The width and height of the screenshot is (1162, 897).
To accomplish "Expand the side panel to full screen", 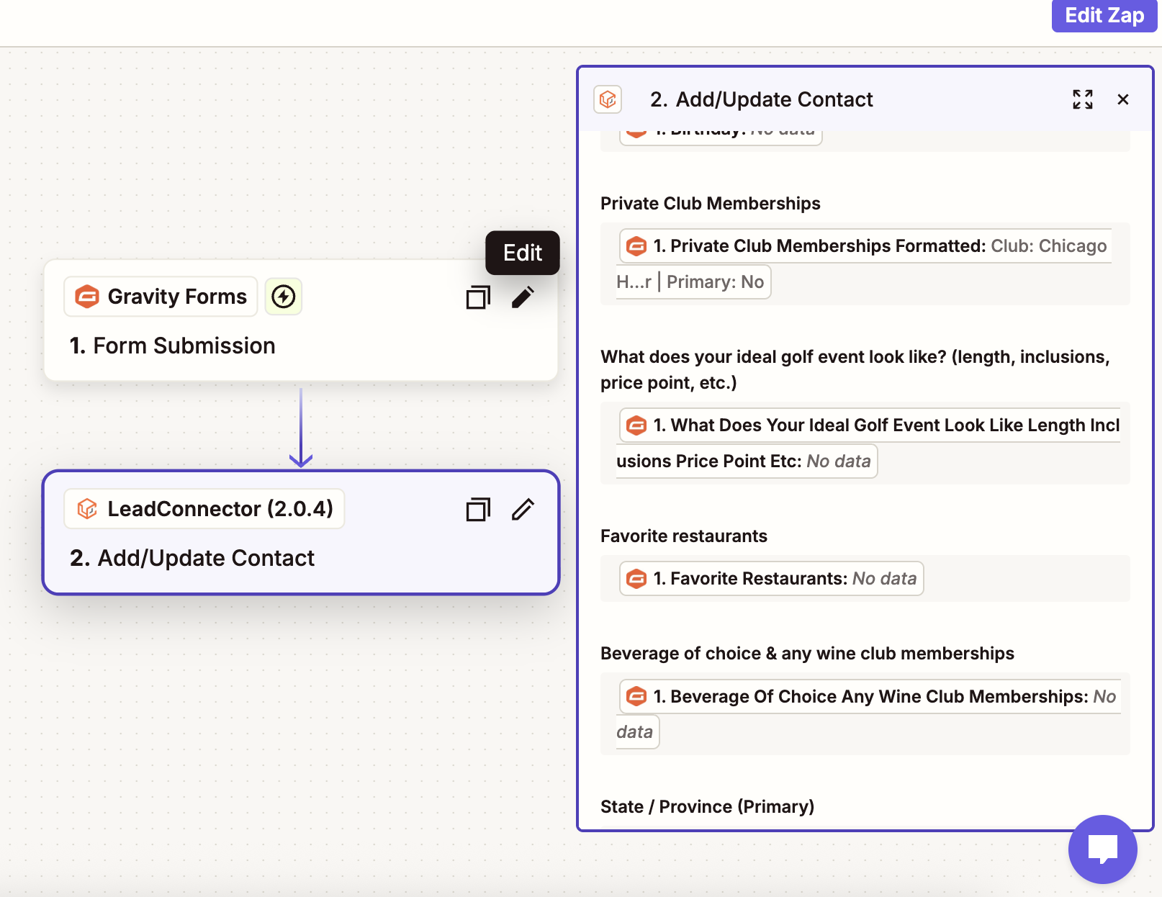I will click(1083, 99).
